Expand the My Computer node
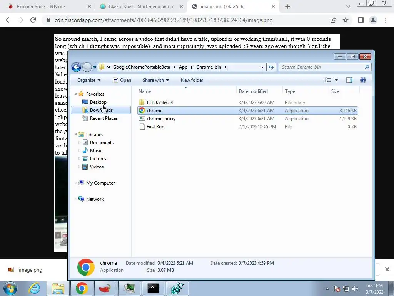The image size is (394, 296). click(x=75, y=183)
